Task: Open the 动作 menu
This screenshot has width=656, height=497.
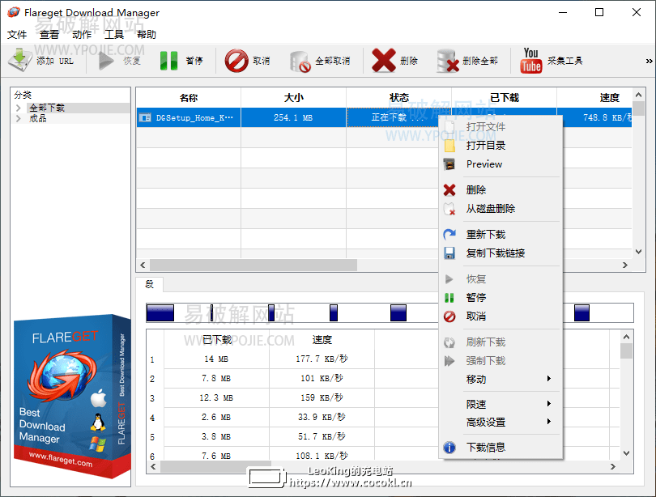Action: (82, 34)
